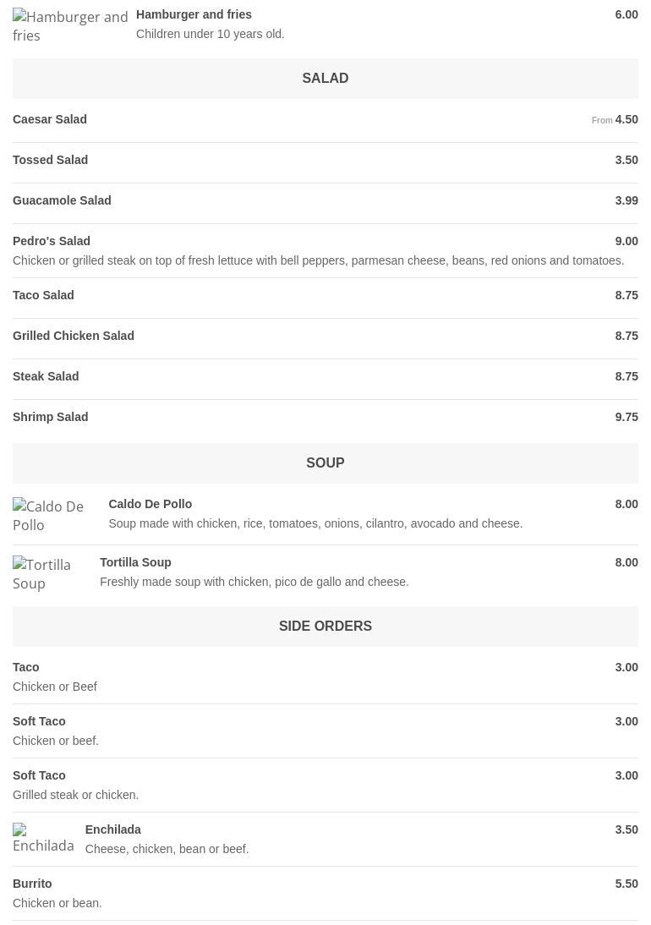Click the Hamburger and fries thumbnail image

tap(70, 26)
